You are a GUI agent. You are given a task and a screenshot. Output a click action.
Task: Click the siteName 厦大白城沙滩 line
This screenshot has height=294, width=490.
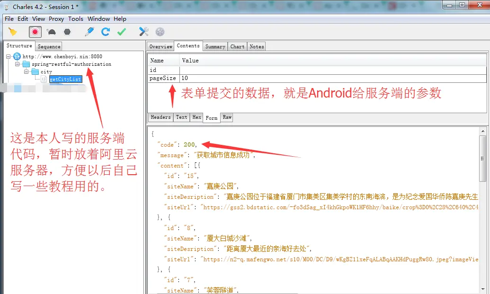point(208,239)
